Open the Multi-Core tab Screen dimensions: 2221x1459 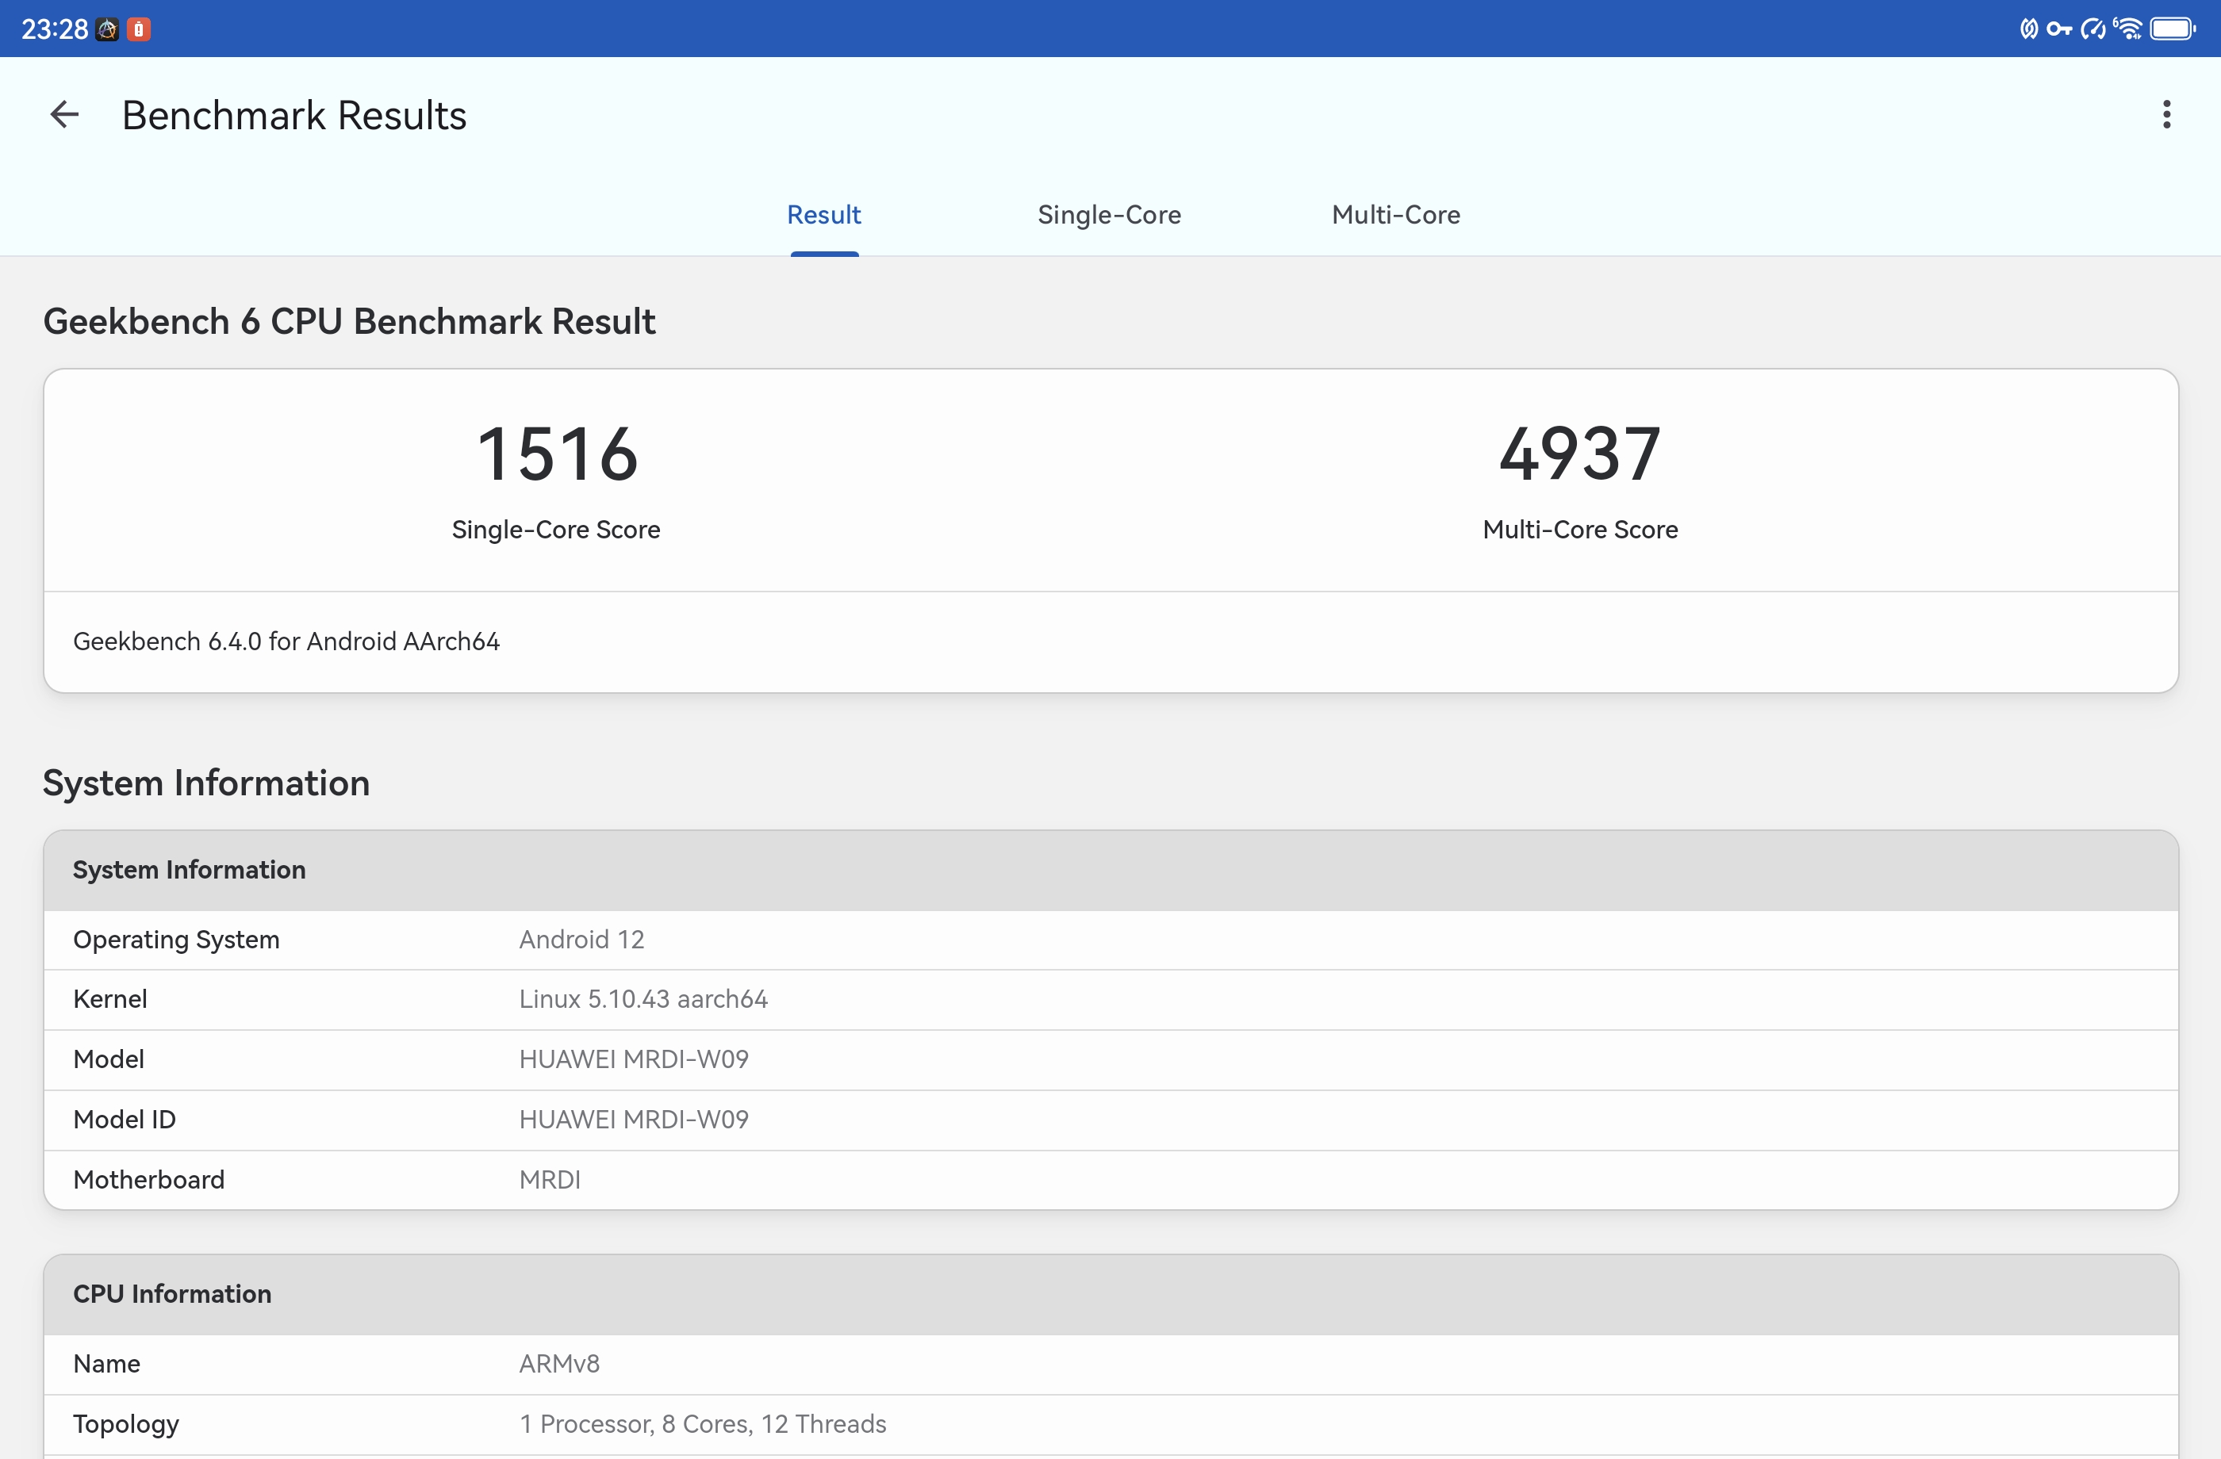tap(1396, 215)
